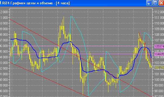Click the cyan indicator peak near 111 000
The image size is (164, 97).
(x=71, y=16)
